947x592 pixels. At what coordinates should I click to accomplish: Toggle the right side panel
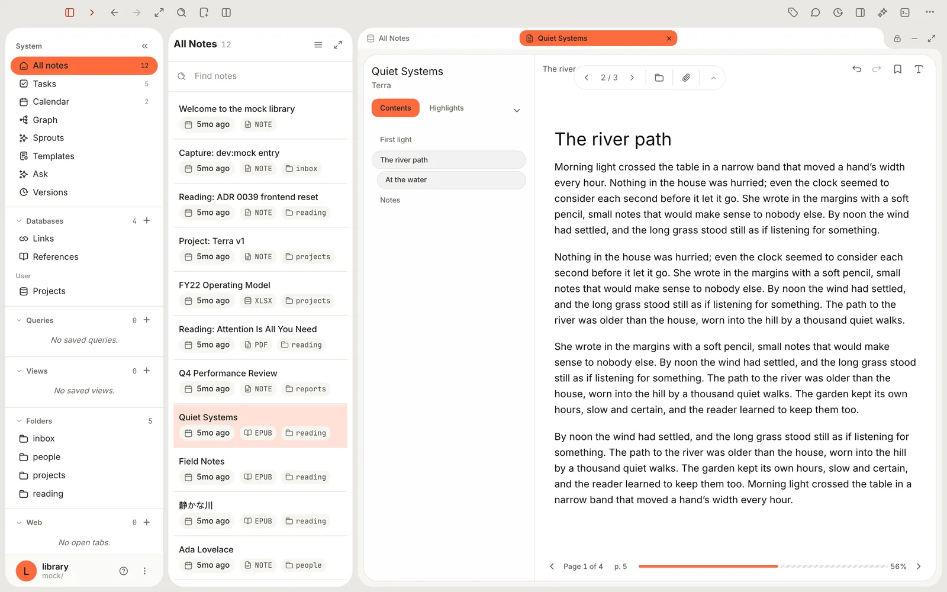point(861,12)
